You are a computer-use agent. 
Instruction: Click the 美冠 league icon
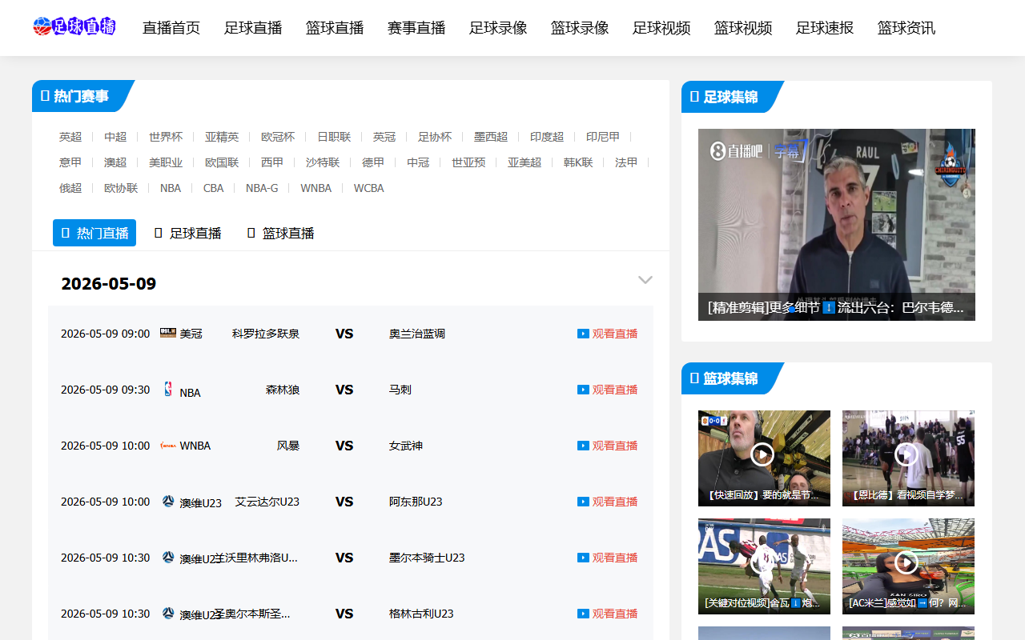[168, 333]
